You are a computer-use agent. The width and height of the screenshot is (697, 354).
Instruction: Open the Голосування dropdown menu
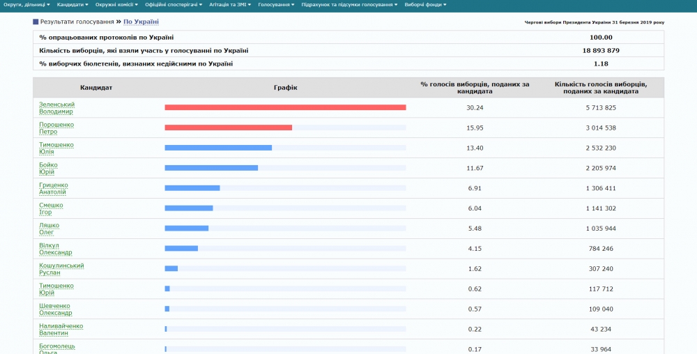(x=276, y=4)
